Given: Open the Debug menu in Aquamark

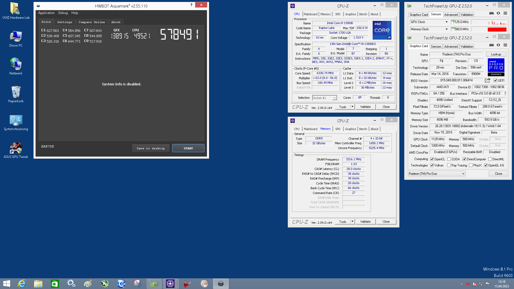Looking at the screenshot, I should click(63, 13).
